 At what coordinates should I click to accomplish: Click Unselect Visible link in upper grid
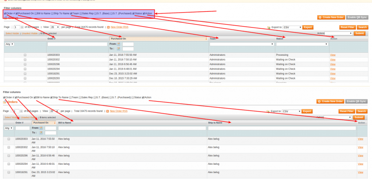(x=30, y=34)
